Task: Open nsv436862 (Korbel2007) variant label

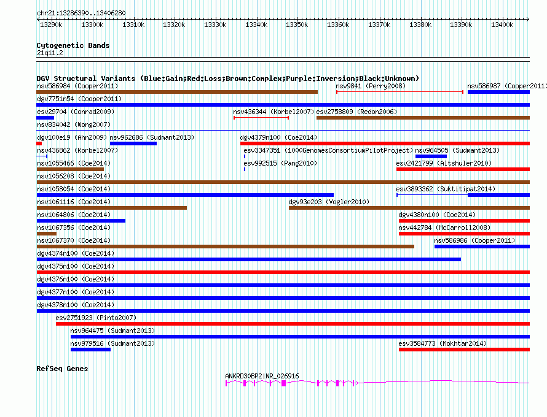Action: tap(77, 150)
